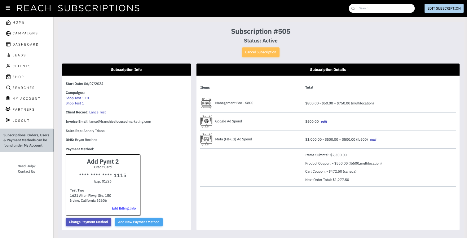Viewport: 467px width, 238px height.
Task: Focus the top Search input field
Action: (382, 8)
